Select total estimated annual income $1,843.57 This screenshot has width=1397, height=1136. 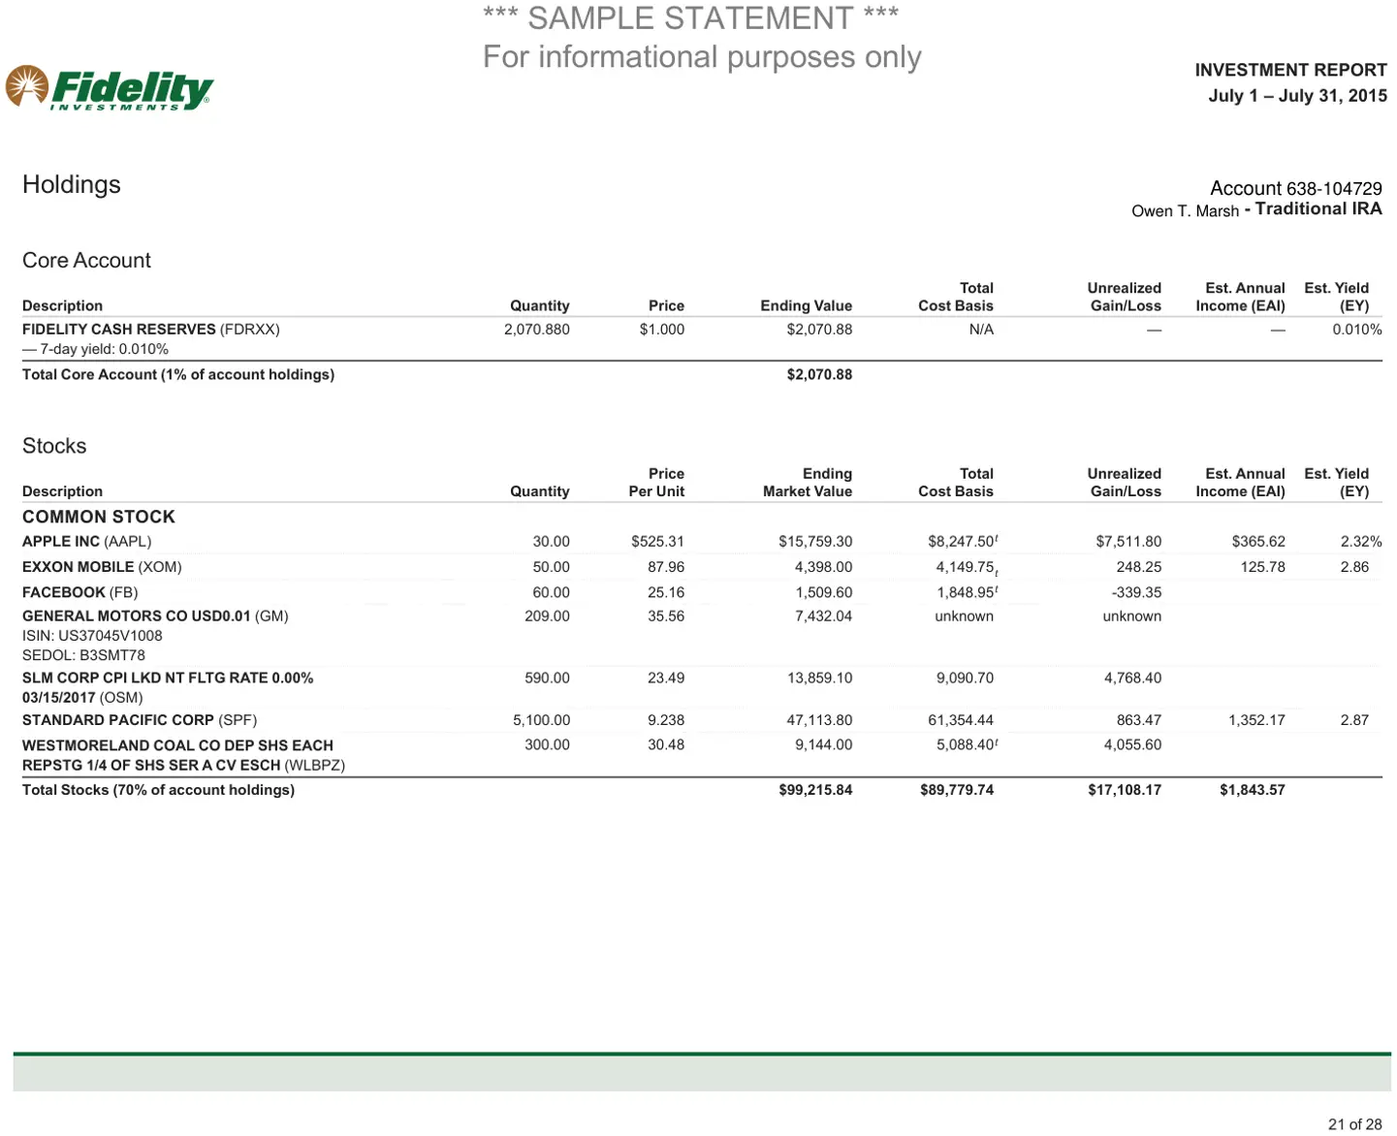(1253, 790)
